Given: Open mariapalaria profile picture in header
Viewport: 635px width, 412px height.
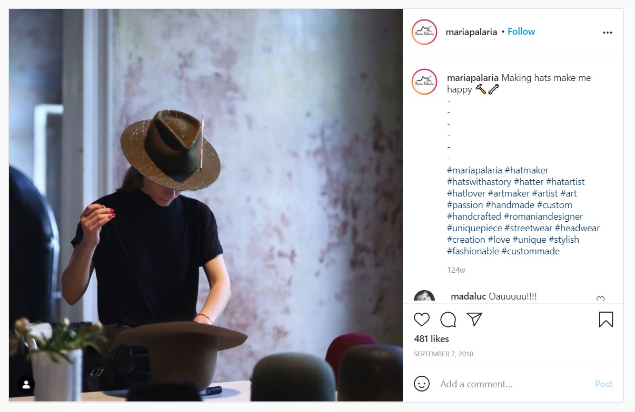Looking at the screenshot, I should [424, 32].
